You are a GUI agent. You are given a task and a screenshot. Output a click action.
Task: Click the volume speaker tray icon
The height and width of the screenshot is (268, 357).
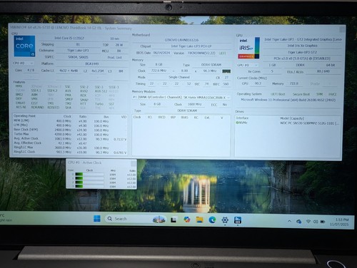316,222
